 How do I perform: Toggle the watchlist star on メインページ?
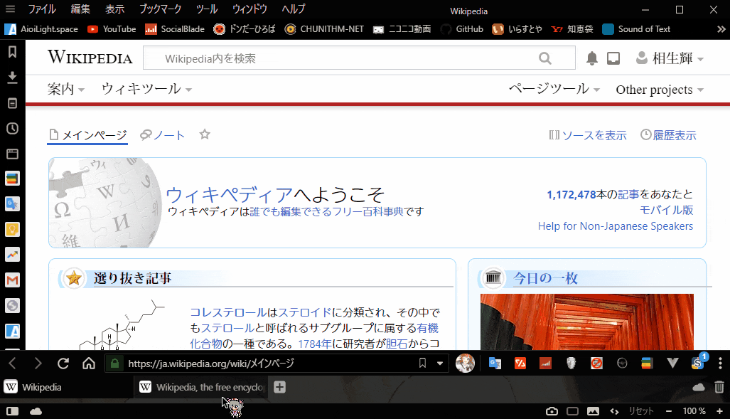click(204, 134)
